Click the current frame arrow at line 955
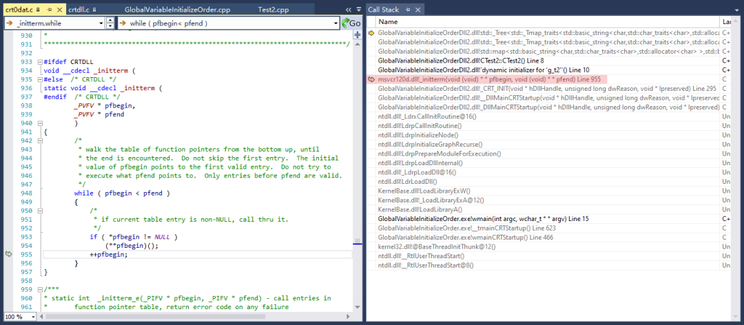The image size is (744, 325). point(8,254)
